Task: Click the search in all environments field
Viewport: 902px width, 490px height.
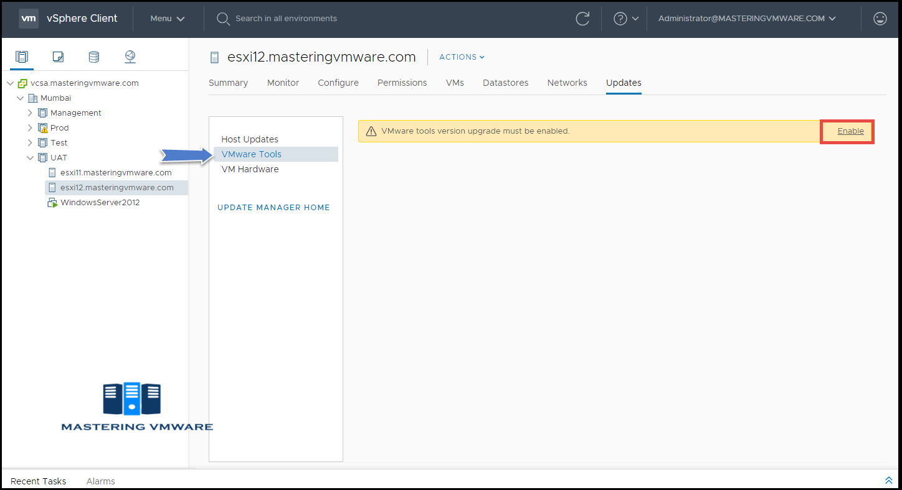Action: click(x=286, y=19)
